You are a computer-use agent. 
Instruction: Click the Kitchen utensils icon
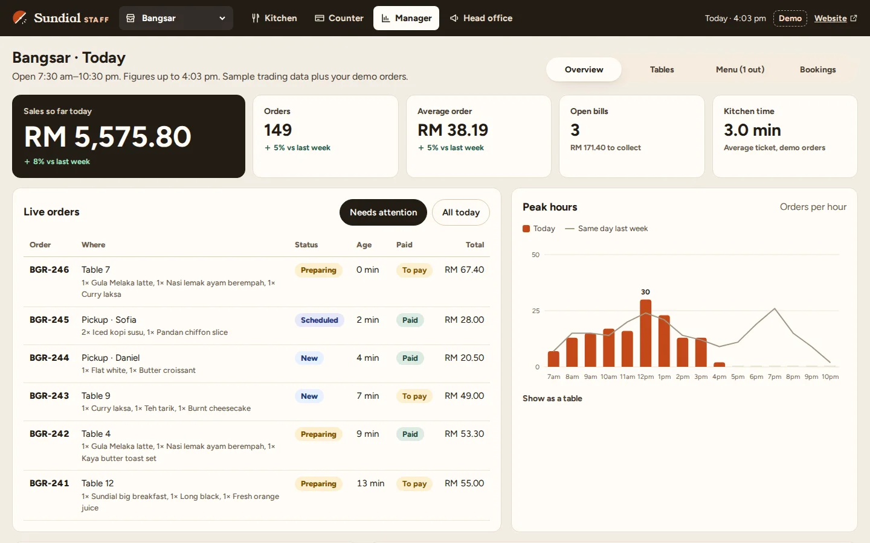pyautogui.click(x=256, y=18)
